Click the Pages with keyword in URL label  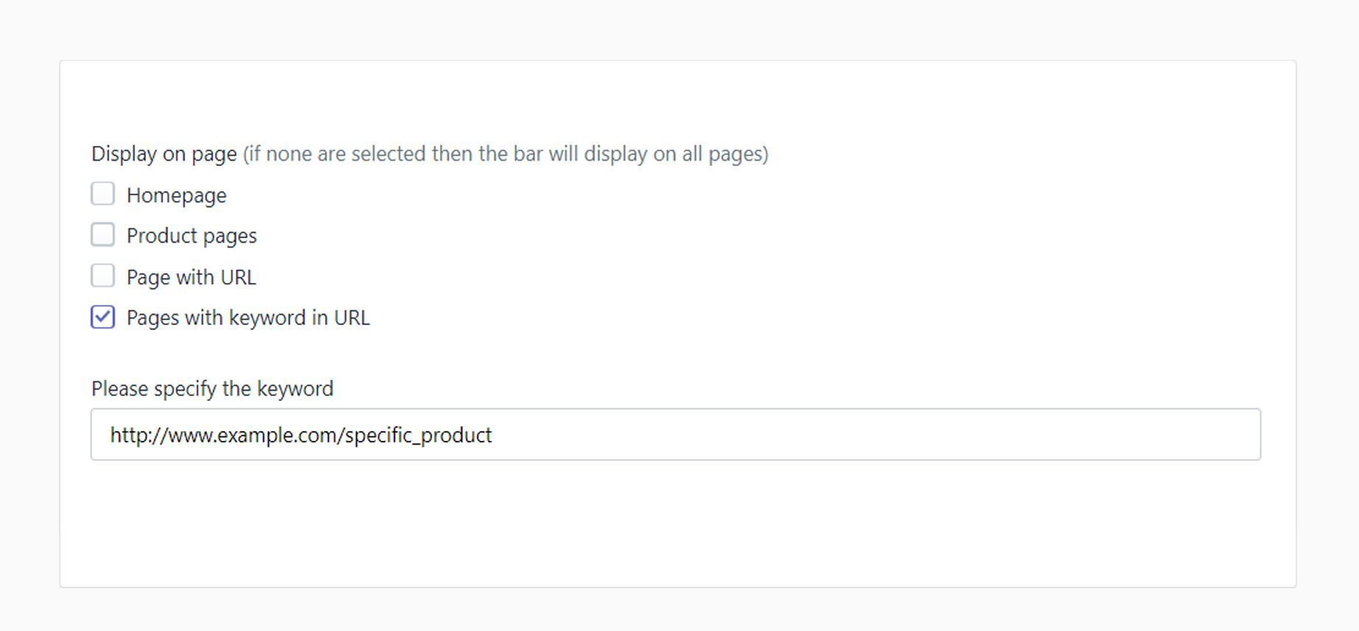tap(248, 318)
